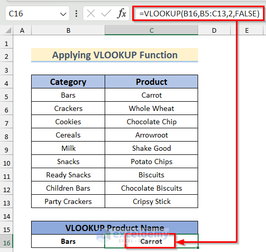Cancel the formula entry with the X icon
The image size is (266, 252).
point(91,13)
